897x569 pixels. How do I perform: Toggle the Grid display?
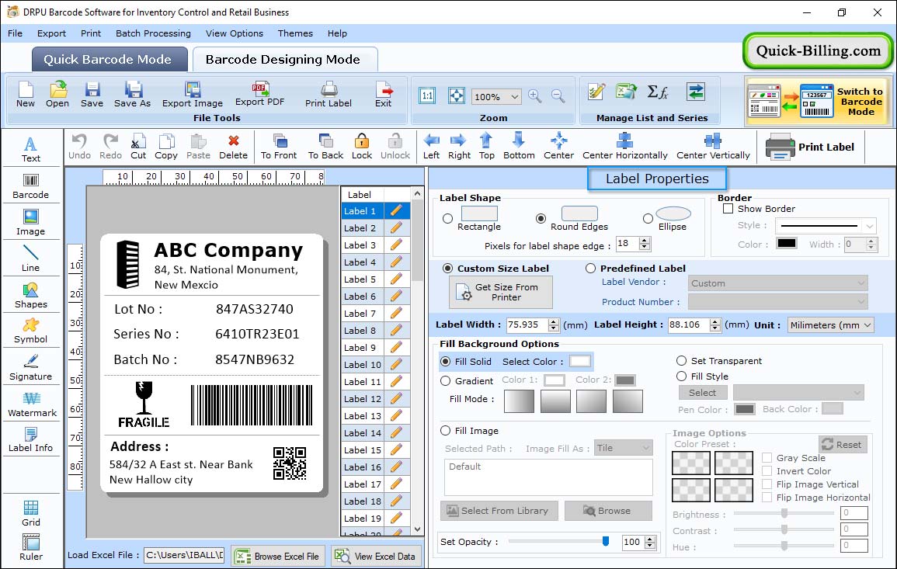[31, 513]
